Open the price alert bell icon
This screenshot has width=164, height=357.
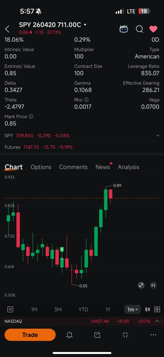69,335
